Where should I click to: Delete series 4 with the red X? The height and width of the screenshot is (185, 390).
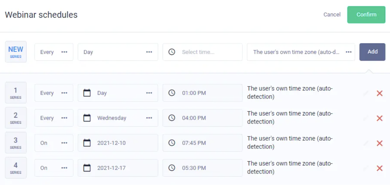[379, 168]
